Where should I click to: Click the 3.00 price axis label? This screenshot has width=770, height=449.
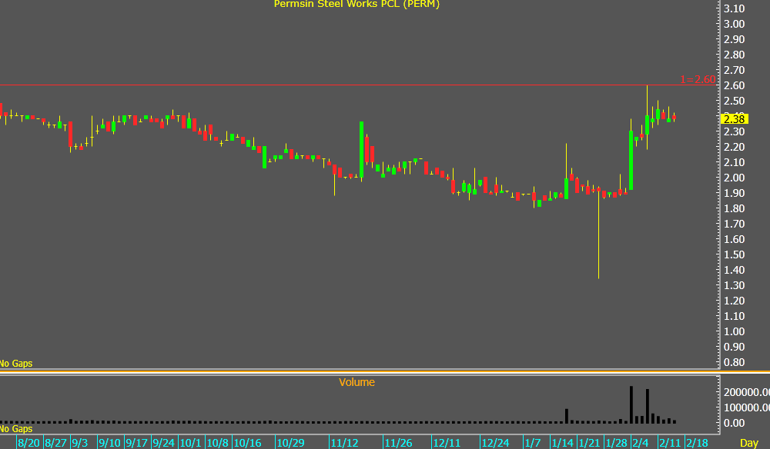[734, 24]
